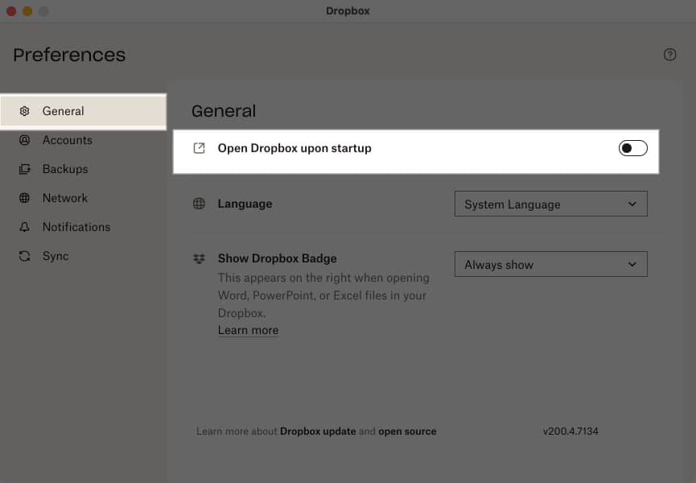
Task: Go to the Backups section
Action: (x=84, y=169)
